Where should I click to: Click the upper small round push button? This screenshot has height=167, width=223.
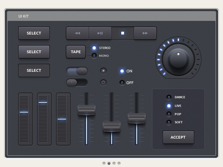103,71
